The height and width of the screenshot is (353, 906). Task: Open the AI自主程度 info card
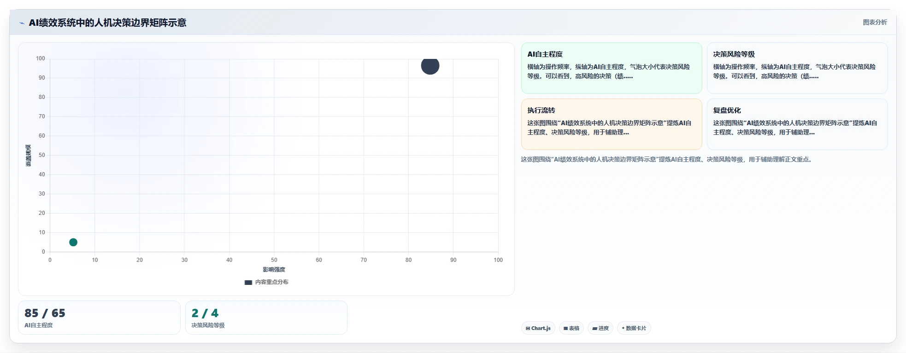click(x=612, y=68)
